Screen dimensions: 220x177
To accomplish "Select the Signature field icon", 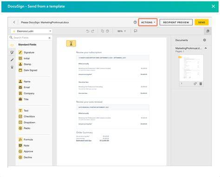I will click(x=20, y=52).
